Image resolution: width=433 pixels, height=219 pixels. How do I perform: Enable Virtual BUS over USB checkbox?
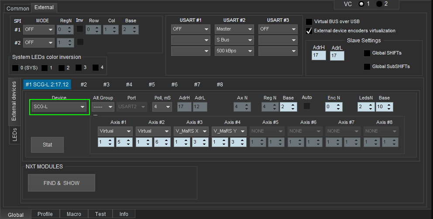click(309, 21)
